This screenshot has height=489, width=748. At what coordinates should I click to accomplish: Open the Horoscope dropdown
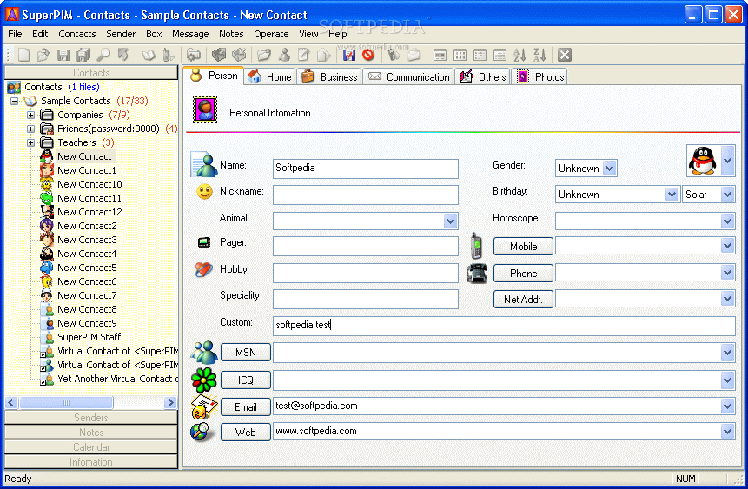click(727, 221)
